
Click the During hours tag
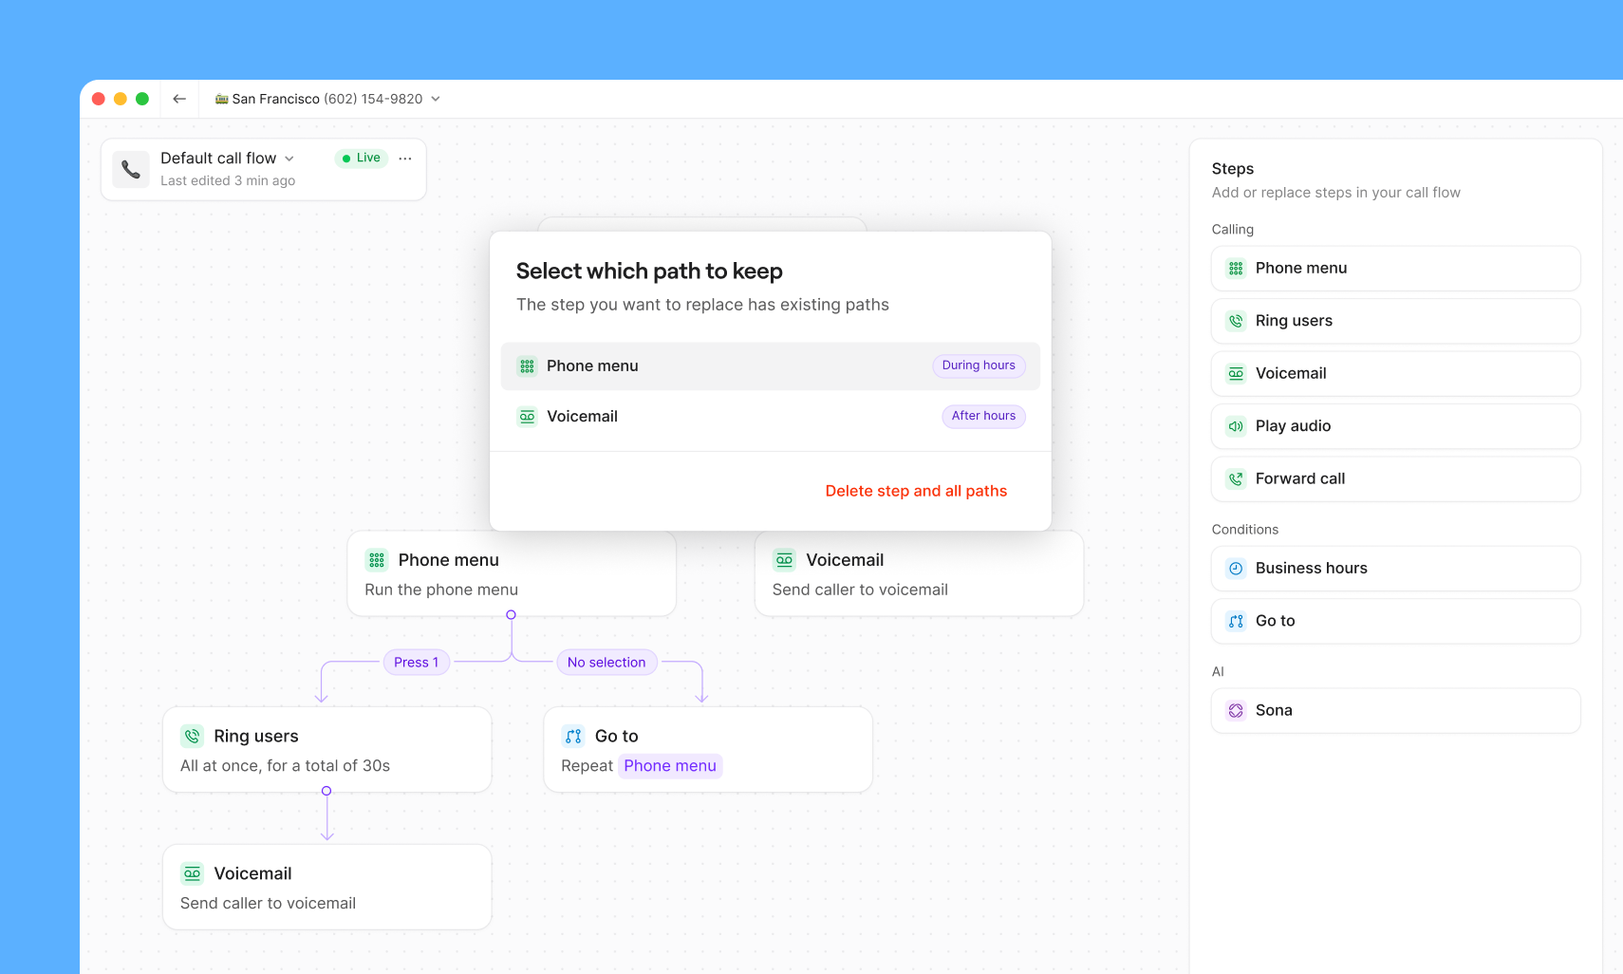pyautogui.click(x=979, y=365)
